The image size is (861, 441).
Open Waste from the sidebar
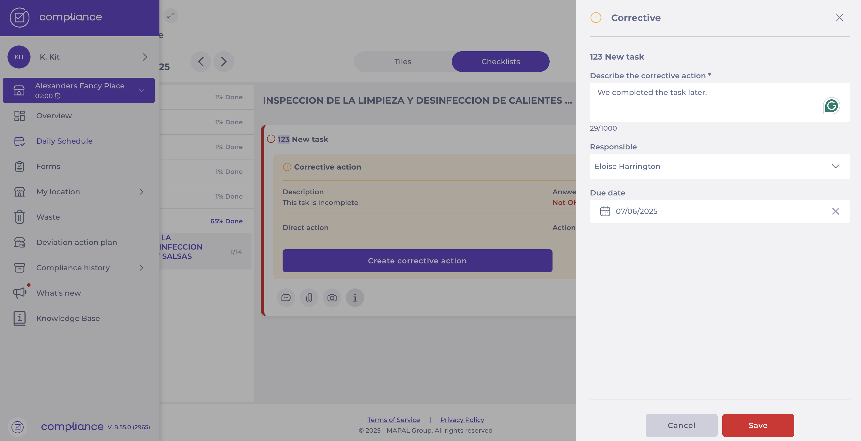click(48, 217)
